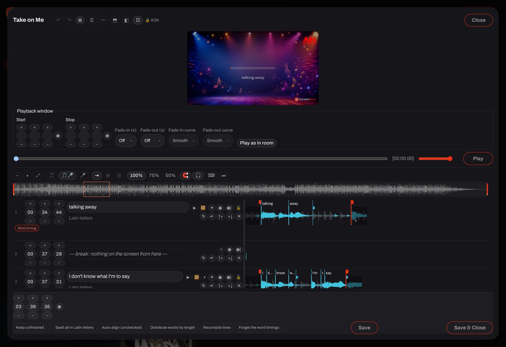The width and height of the screenshot is (506, 347).
Task: Click the skip-to-end icon in toolbar
Action: pos(224,175)
